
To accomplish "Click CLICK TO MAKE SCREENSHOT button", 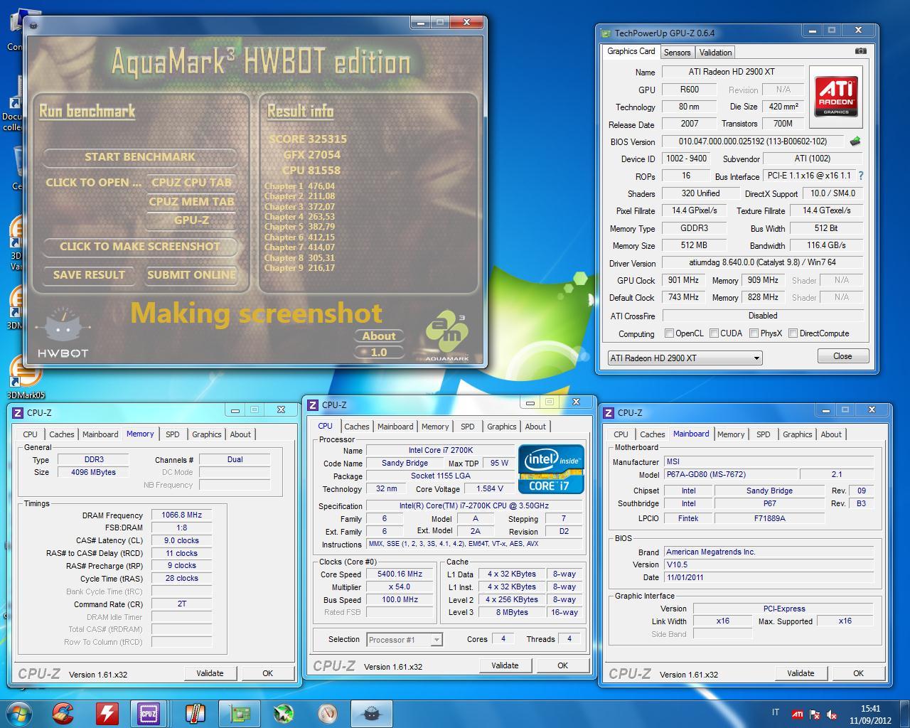I will pos(140,246).
